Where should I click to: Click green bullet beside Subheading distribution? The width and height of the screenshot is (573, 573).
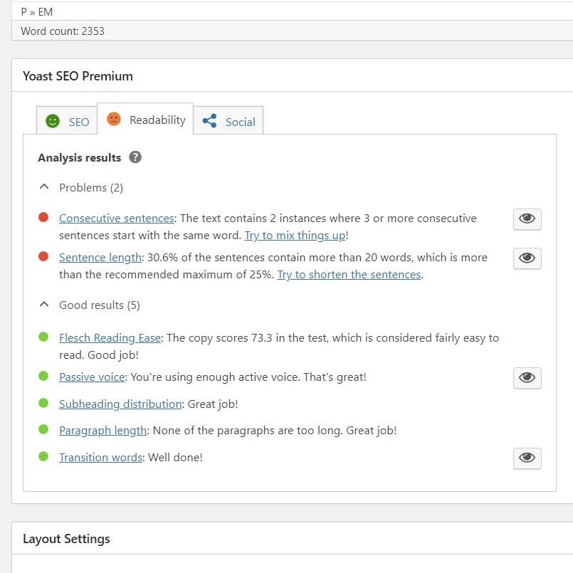(43, 403)
